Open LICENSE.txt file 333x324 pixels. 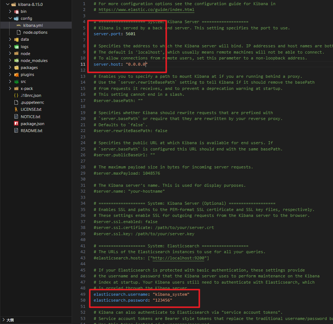pyautogui.click(x=31, y=109)
